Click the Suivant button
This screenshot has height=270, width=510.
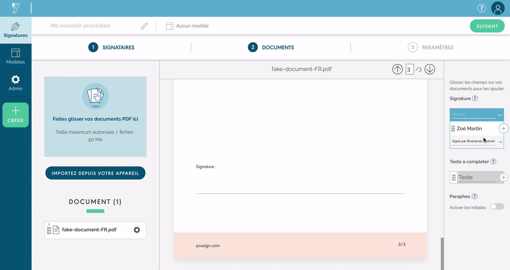click(x=487, y=26)
